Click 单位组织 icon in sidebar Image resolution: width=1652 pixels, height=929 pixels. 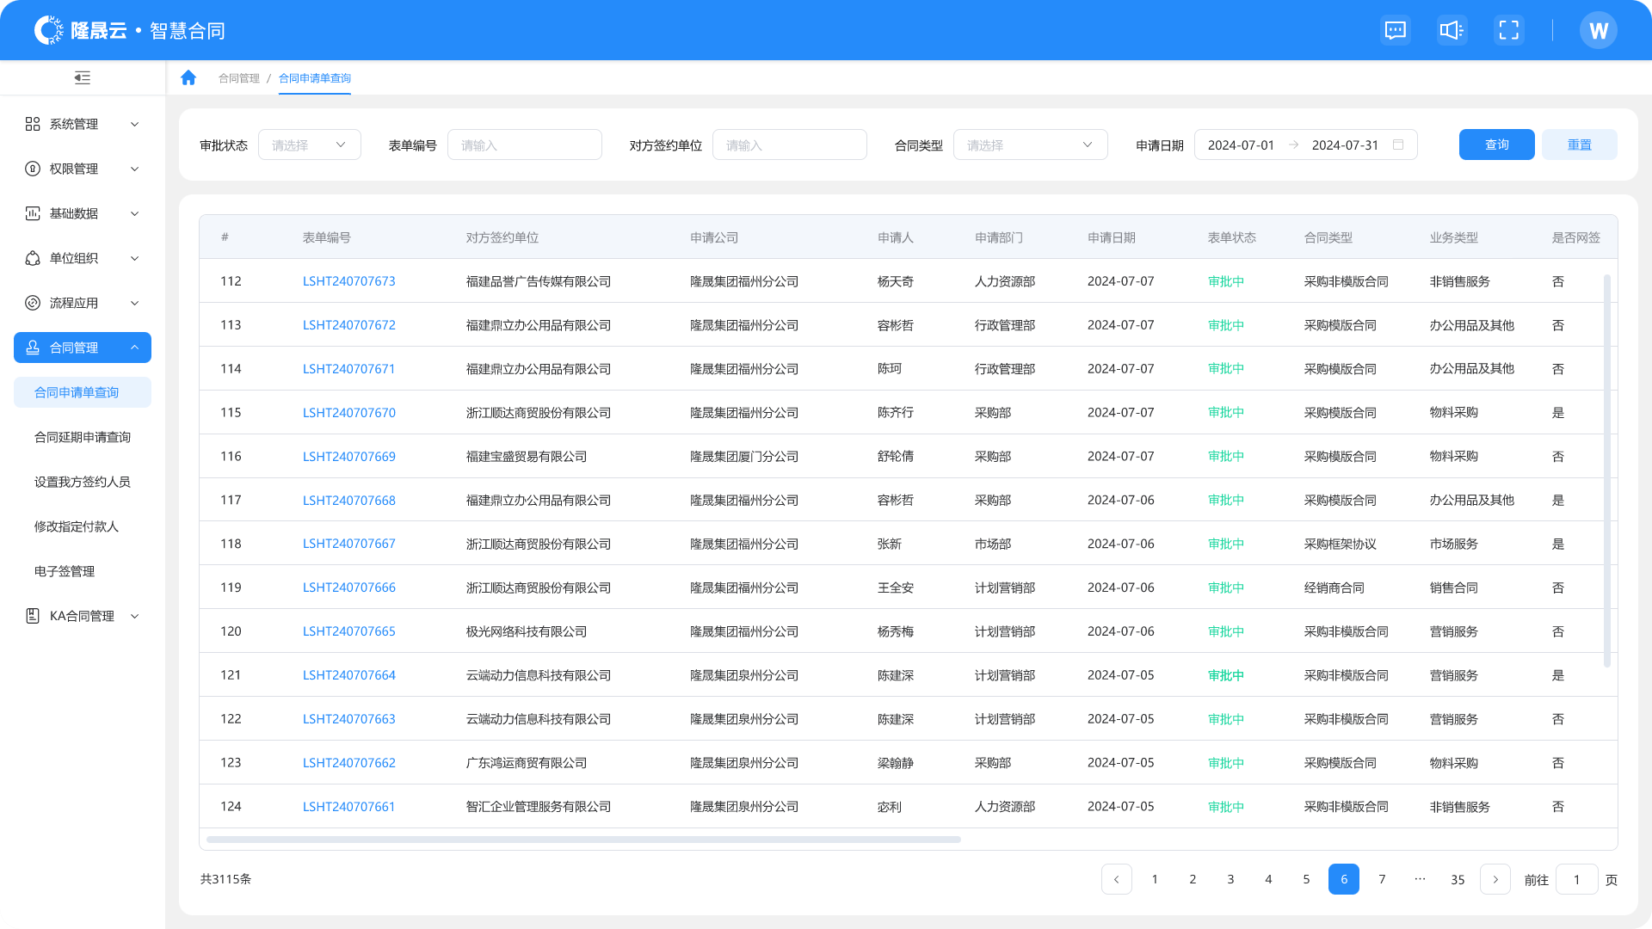[x=33, y=258]
